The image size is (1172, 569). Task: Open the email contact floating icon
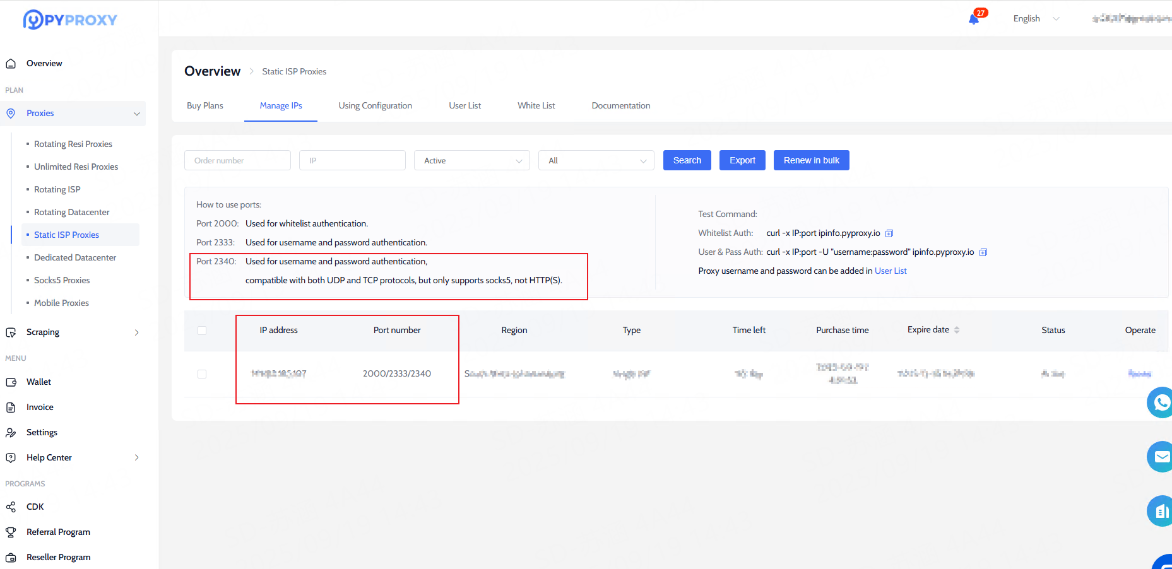pyautogui.click(x=1161, y=457)
